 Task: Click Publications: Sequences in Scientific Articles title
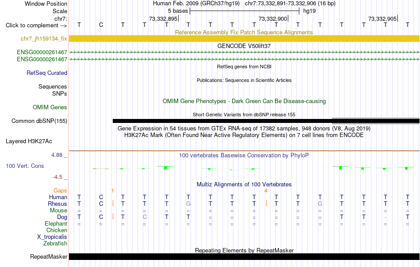pos(244,80)
